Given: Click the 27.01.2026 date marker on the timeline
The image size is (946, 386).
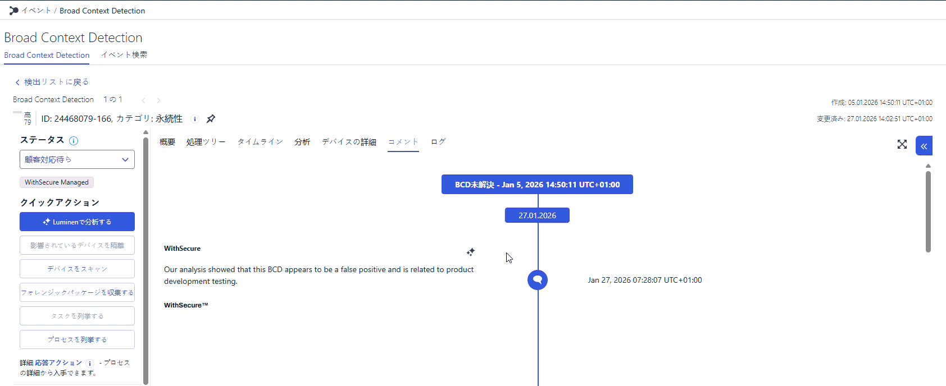Looking at the screenshot, I should tap(537, 215).
